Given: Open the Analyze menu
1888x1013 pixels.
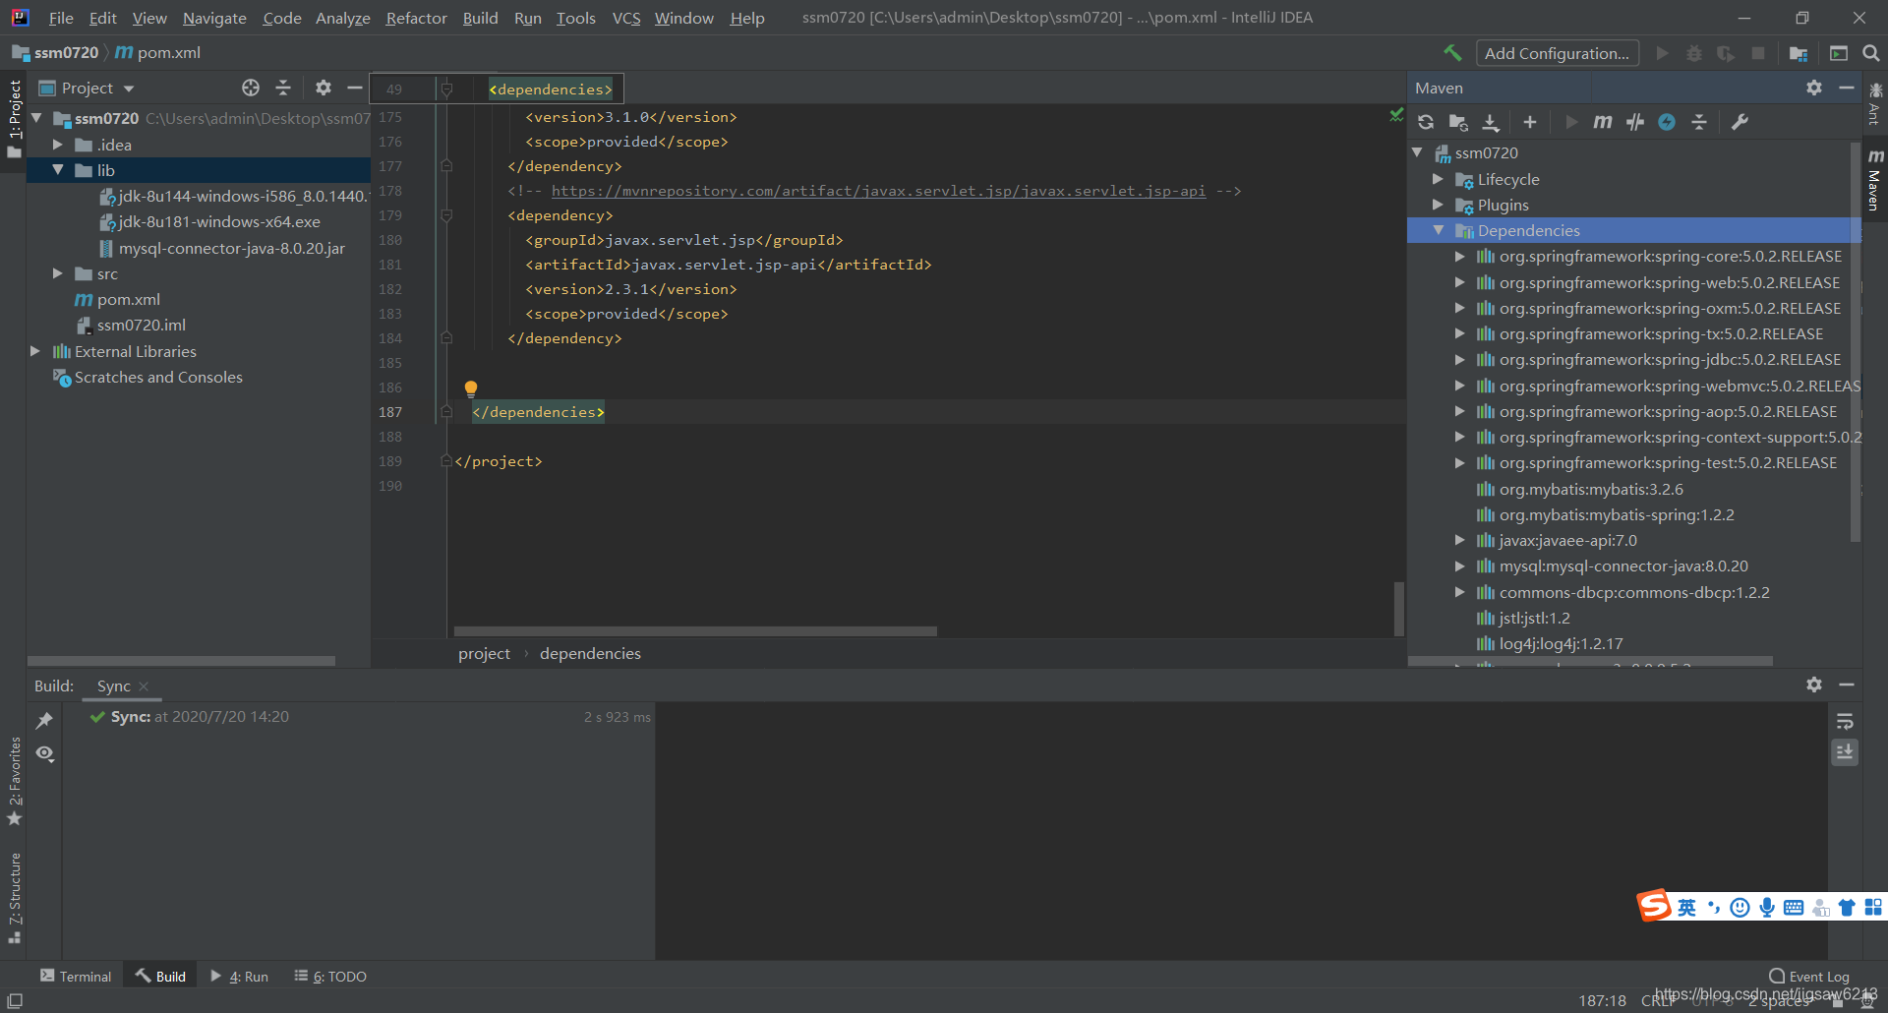Looking at the screenshot, I should click(x=342, y=18).
